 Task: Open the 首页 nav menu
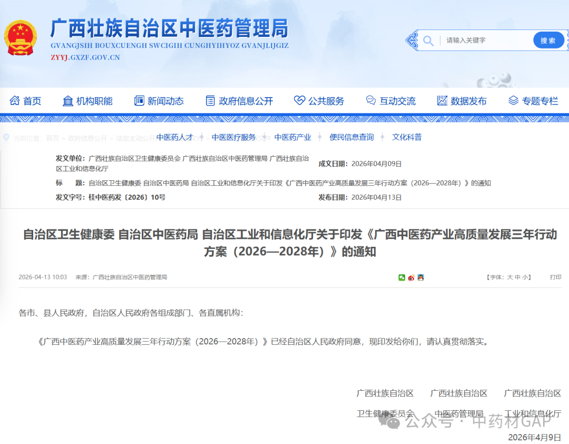point(32,101)
